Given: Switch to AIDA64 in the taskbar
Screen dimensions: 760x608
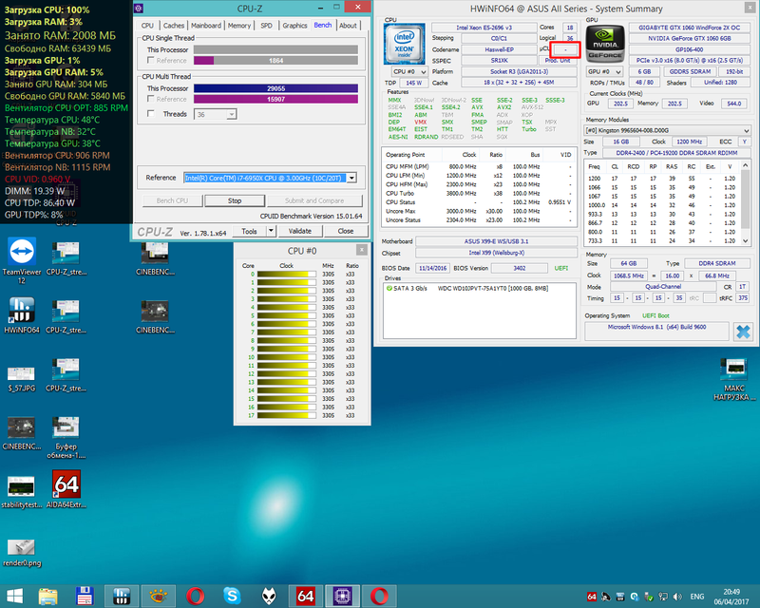Looking at the screenshot, I should pyautogui.click(x=305, y=597).
